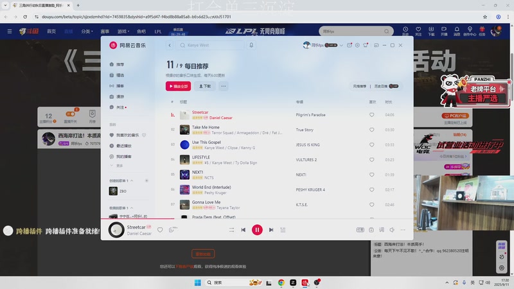The height and width of the screenshot is (289, 514).
Task: Open Douyu notifications bell icon
Action: click(x=457, y=31)
